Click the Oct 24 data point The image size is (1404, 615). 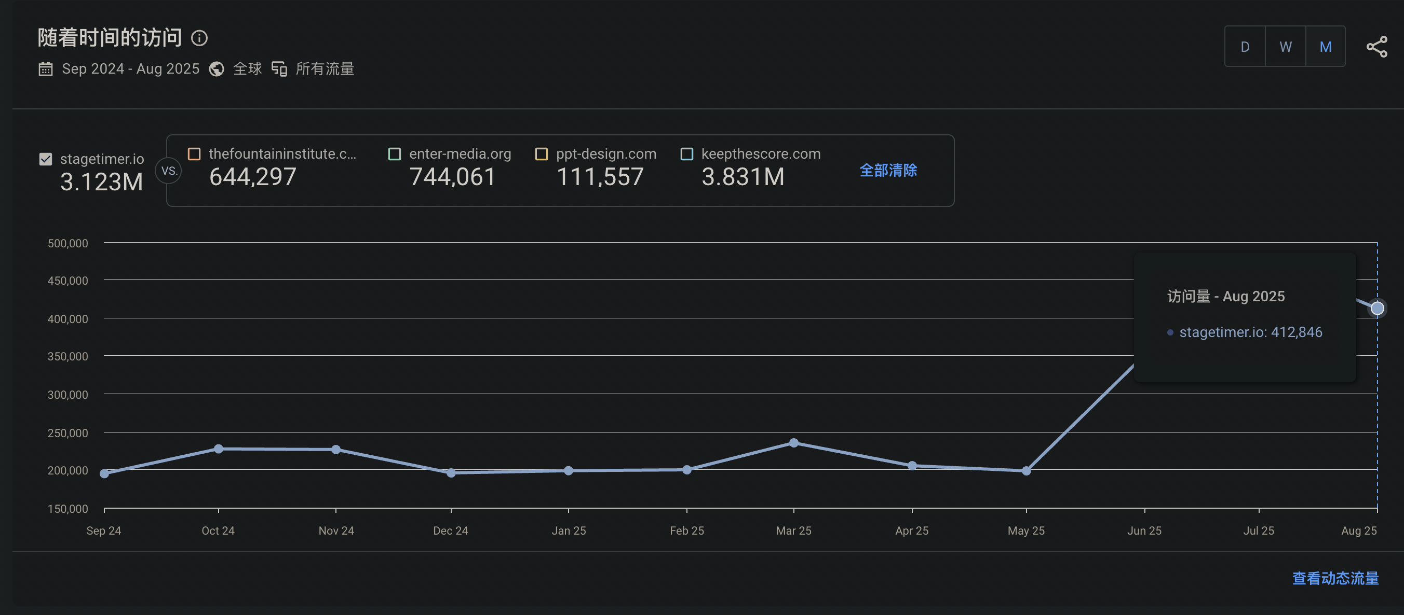[219, 449]
